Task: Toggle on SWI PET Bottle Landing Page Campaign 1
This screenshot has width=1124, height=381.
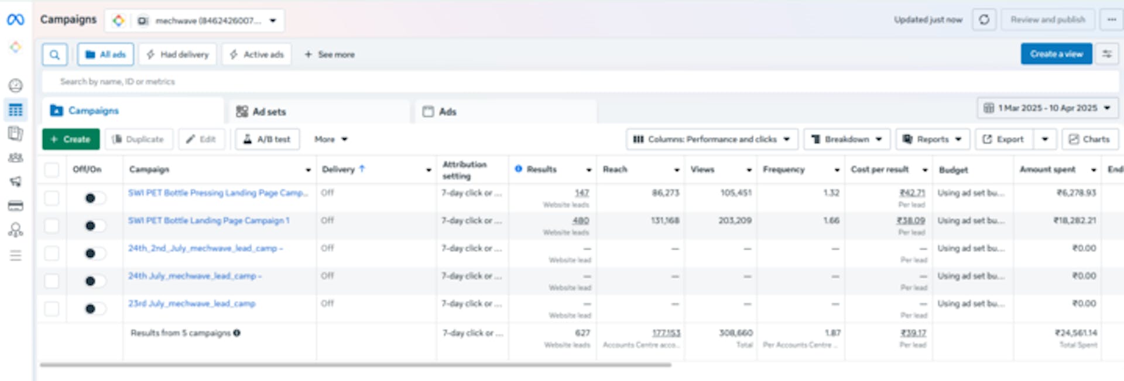Action: (95, 226)
